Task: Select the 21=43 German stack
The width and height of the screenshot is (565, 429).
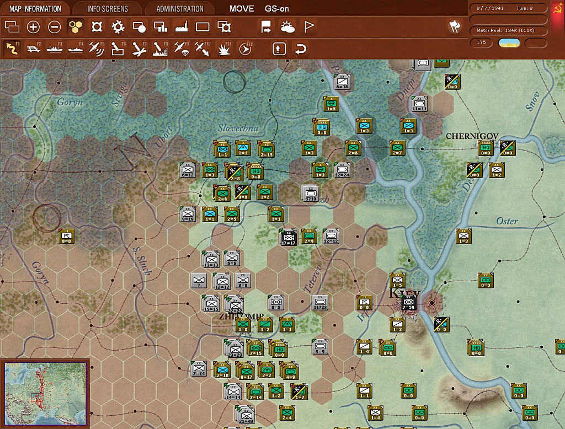Action: (246, 415)
